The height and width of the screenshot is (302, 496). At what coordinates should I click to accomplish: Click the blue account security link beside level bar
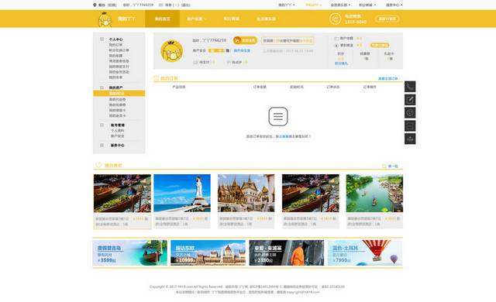pos(242,50)
